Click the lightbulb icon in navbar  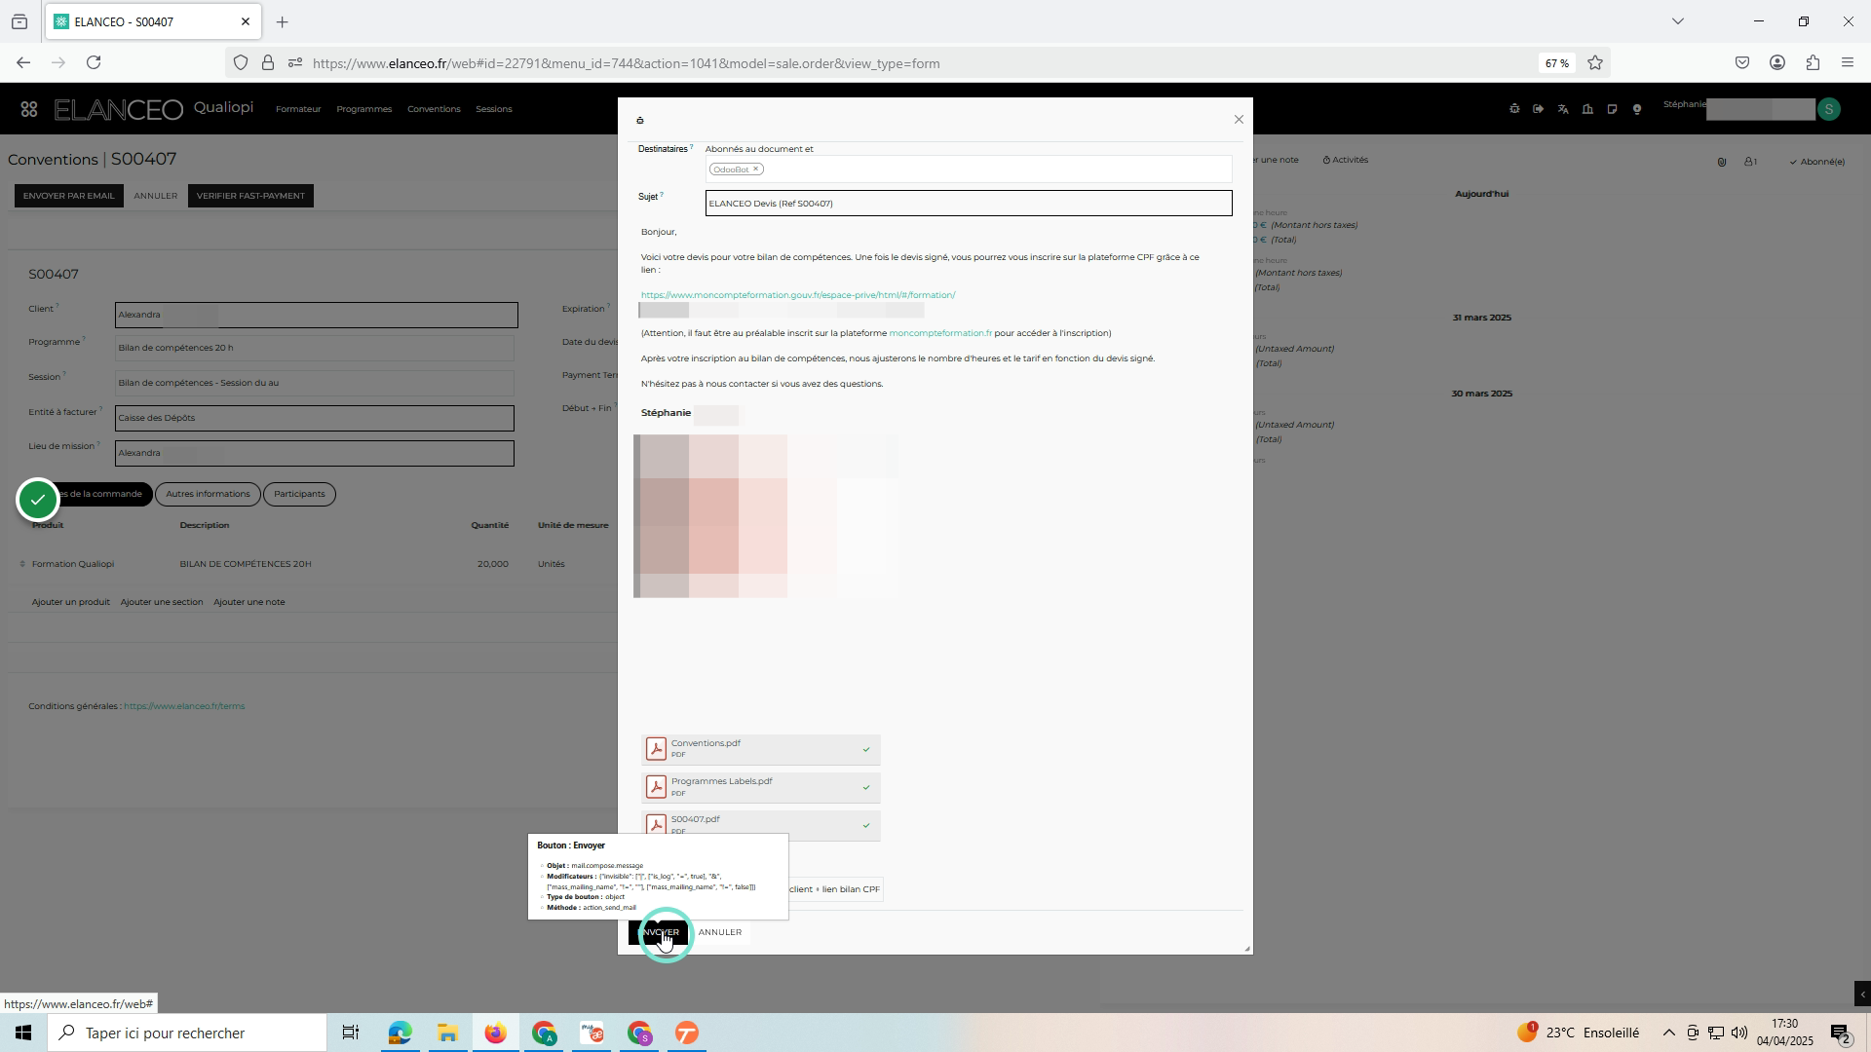(1637, 109)
